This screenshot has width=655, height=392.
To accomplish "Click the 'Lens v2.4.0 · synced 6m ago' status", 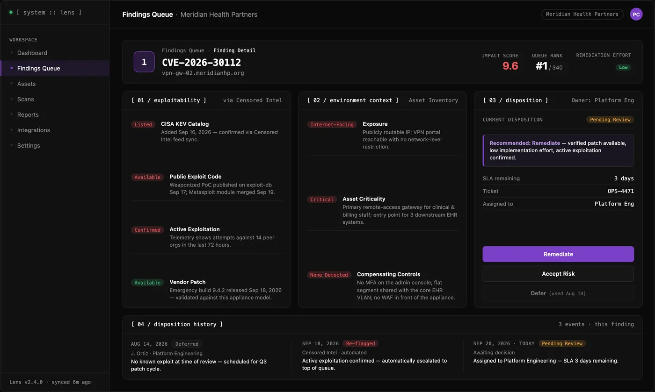I will coord(50,382).
